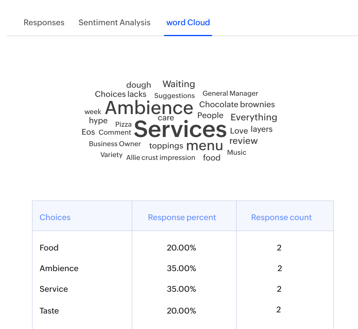
Task: Click the word toppings in cloud
Action: point(166,146)
